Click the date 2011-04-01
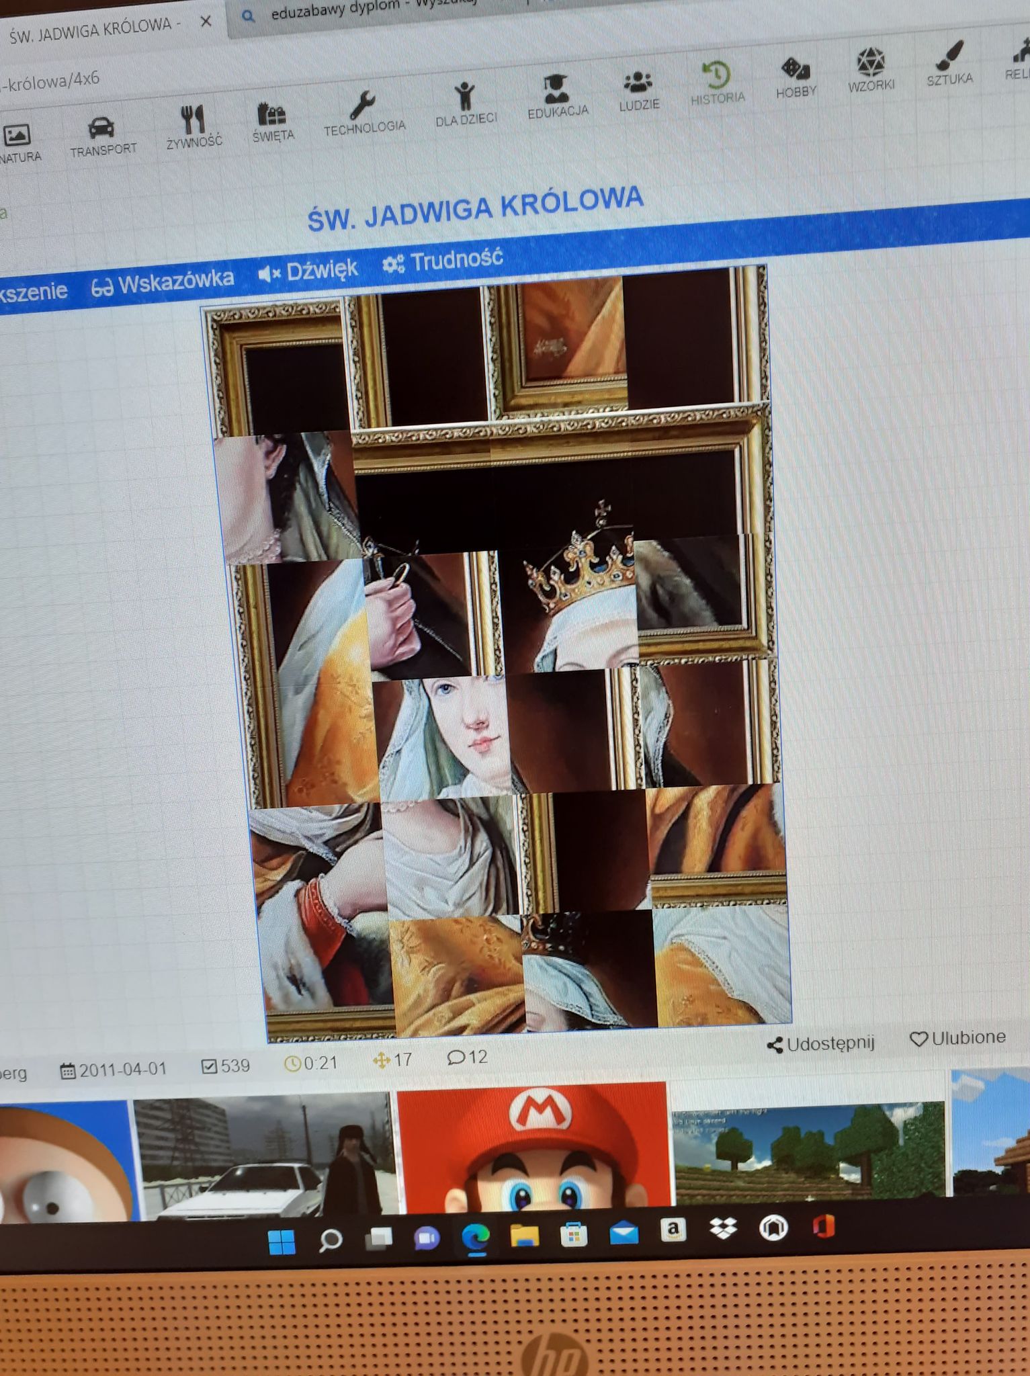1030x1376 pixels. [x=114, y=1070]
